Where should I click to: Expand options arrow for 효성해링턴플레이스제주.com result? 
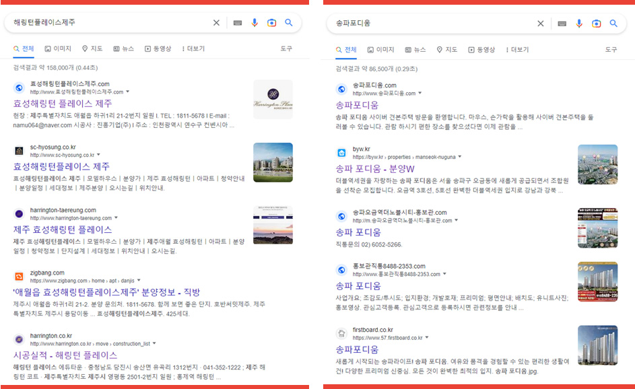point(128,92)
